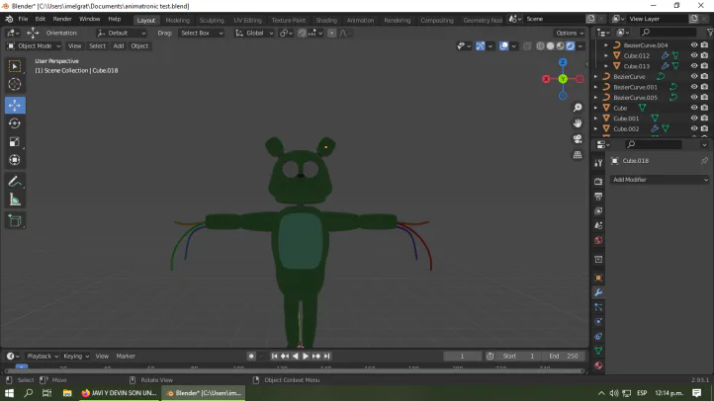Open the World properties tab icon
The height and width of the screenshot is (401, 714).
[x=598, y=240]
